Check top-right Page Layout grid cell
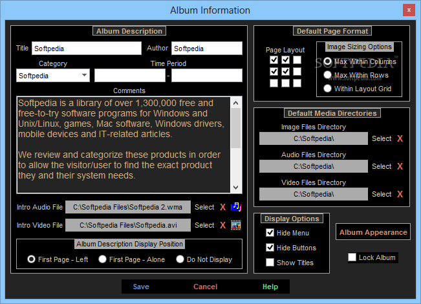The height and width of the screenshot is (304, 421). tap(297, 60)
